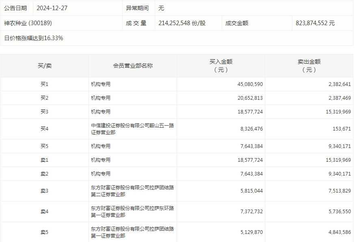
Task: Click the stock name 神农种业 (300189)
Action: point(28,23)
